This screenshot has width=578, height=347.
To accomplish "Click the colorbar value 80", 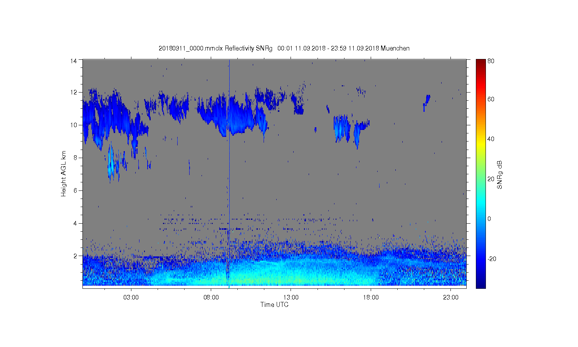I will coord(491,61).
